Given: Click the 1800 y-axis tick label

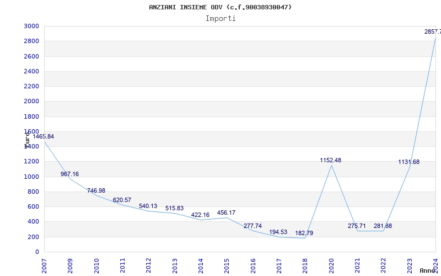Looking at the screenshot, I should click(x=31, y=116).
